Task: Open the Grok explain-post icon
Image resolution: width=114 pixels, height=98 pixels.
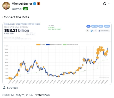Action: click(x=105, y=4)
